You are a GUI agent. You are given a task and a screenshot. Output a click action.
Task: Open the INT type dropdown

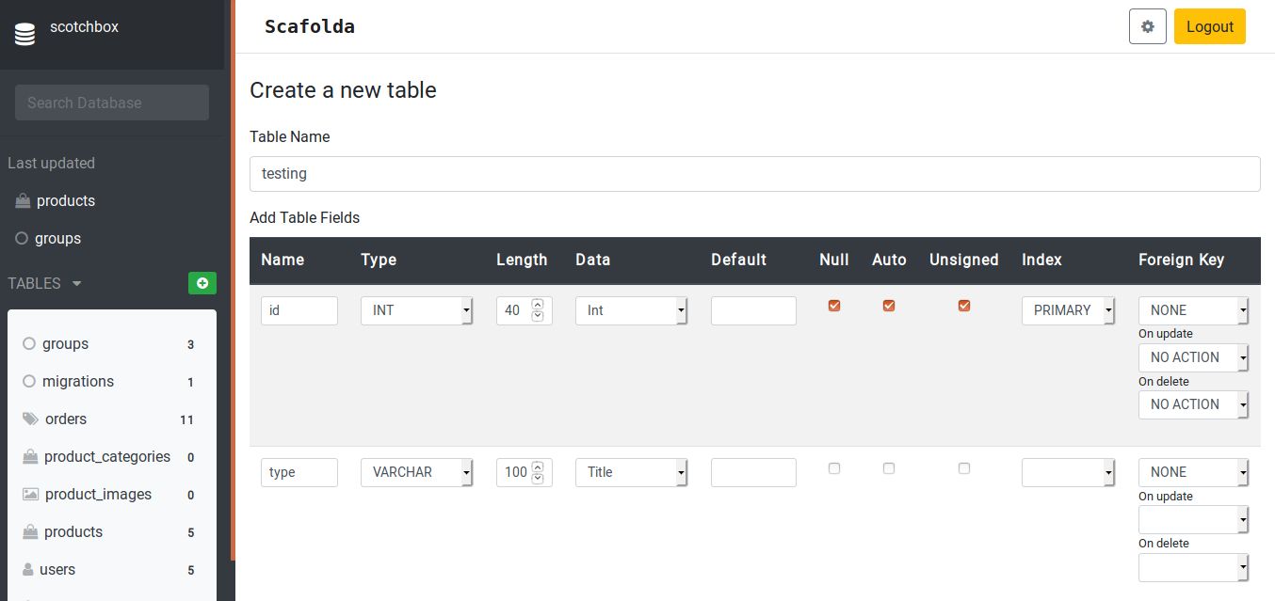416,310
